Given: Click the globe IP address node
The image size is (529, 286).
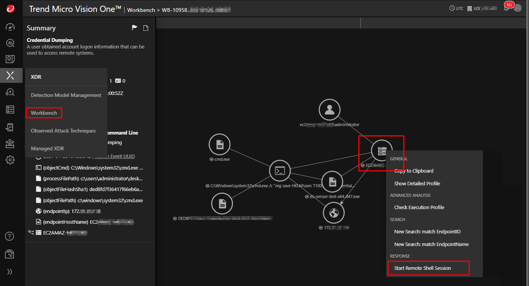Looking at the screenshot, I should tap(334, 213).
